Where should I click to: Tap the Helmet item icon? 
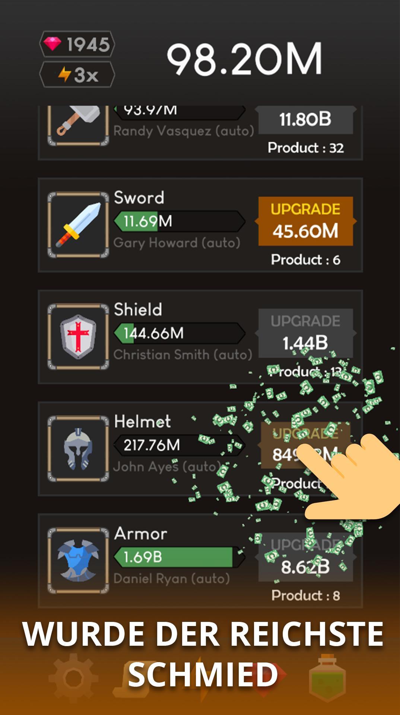tap(78, 448)
